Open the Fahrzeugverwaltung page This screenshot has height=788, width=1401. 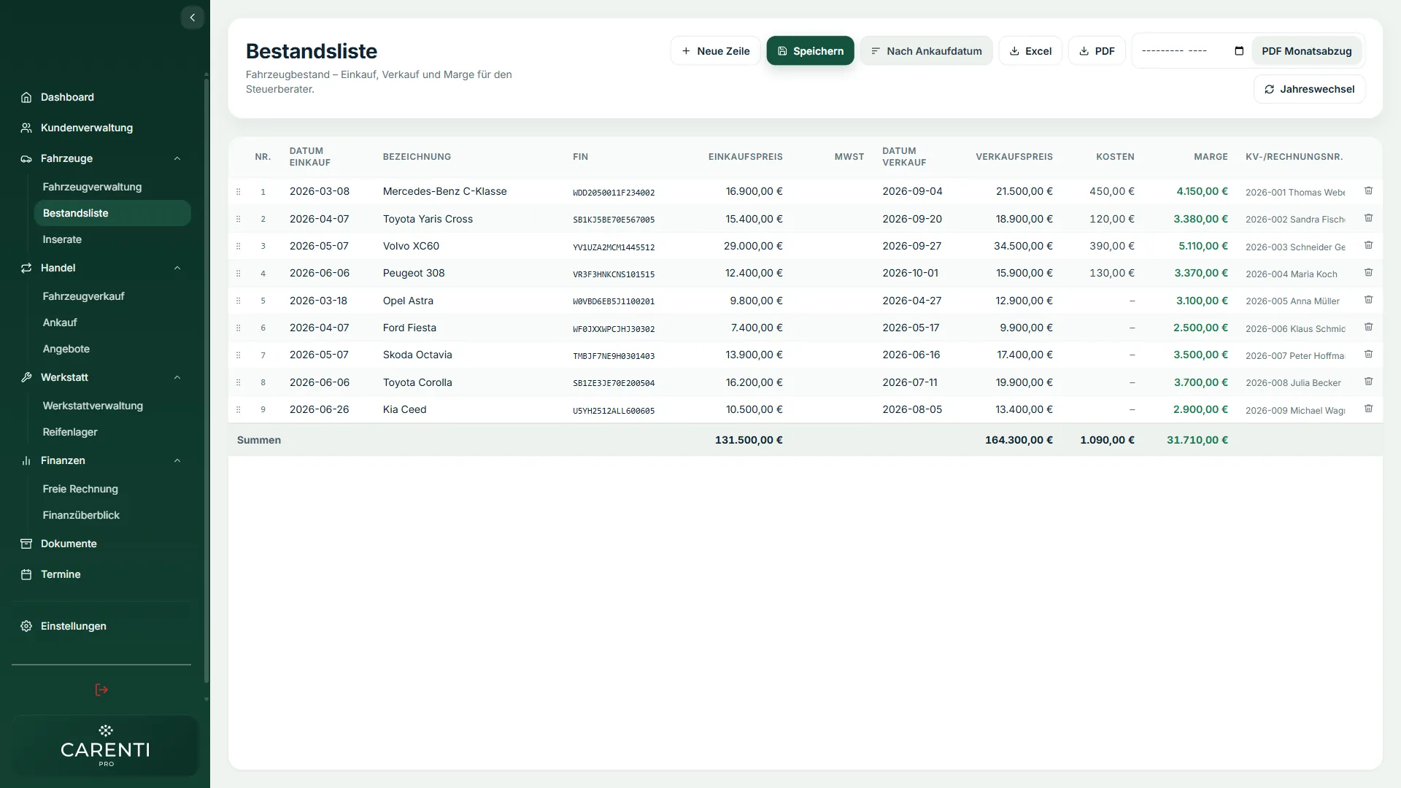click(92, 187)
